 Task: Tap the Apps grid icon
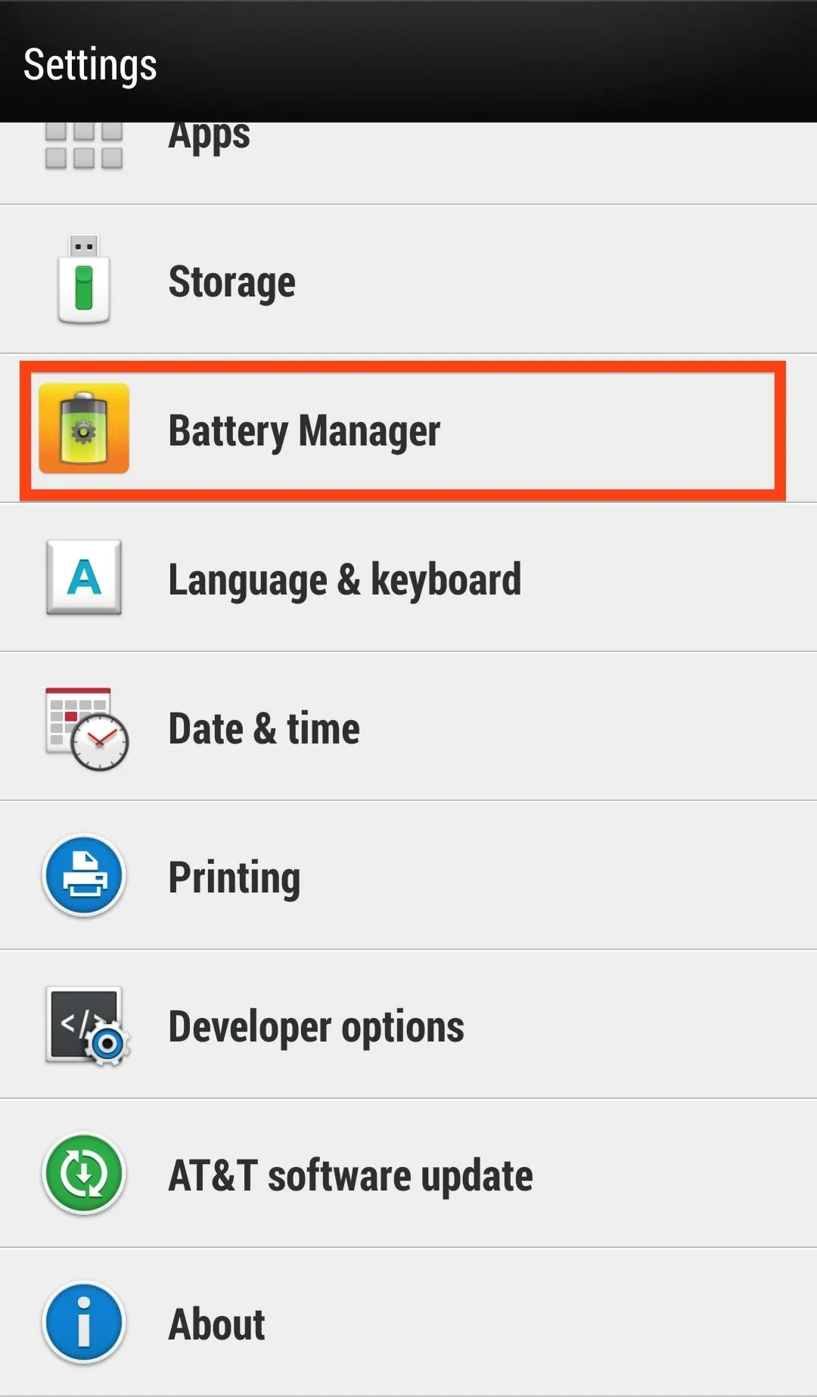(x=84, y=145)
